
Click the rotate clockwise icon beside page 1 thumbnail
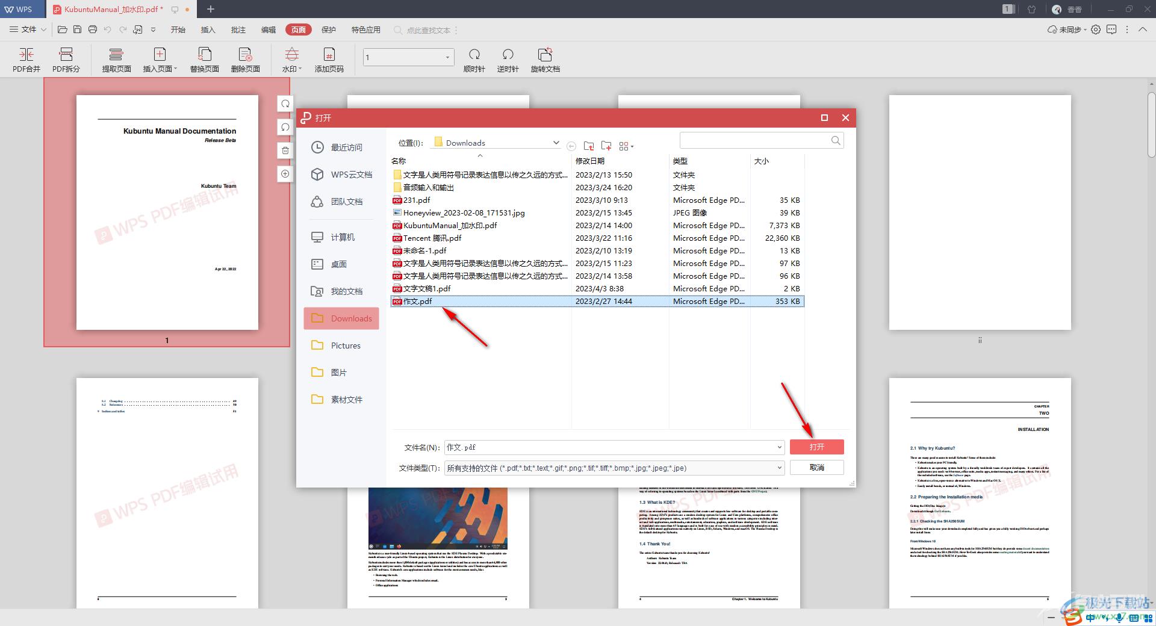click(285, 104)
